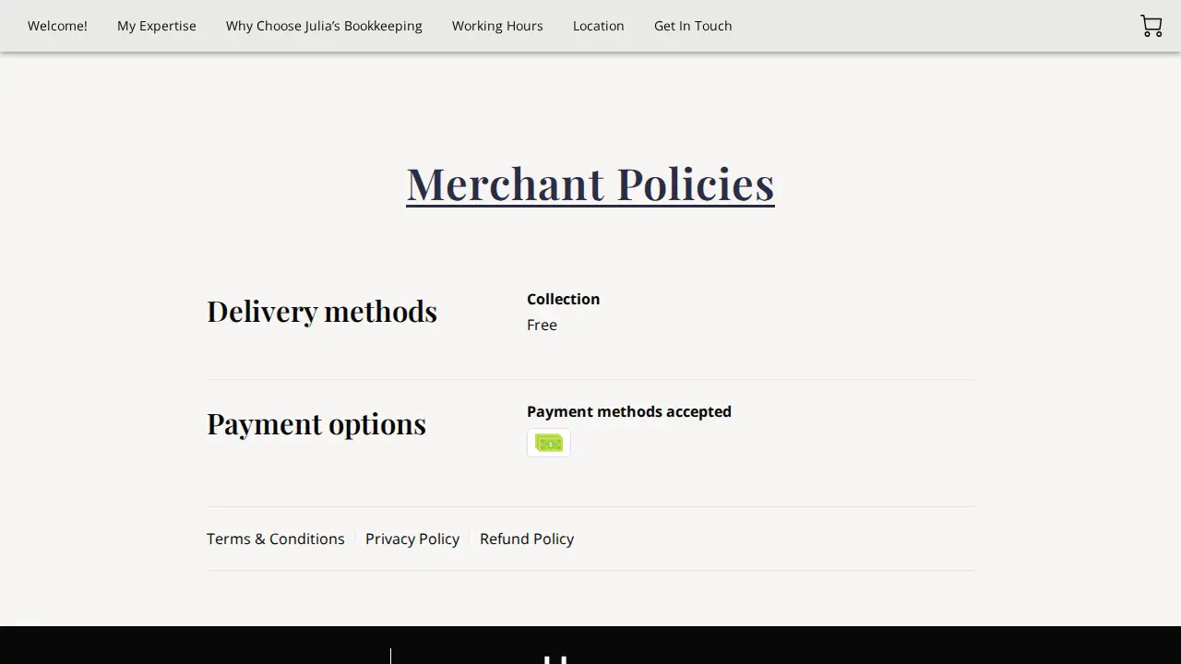Click the Merchant Policies heading
This screenshot has width=1181, height=664.
pyautogui.click(x=590, y=184)
